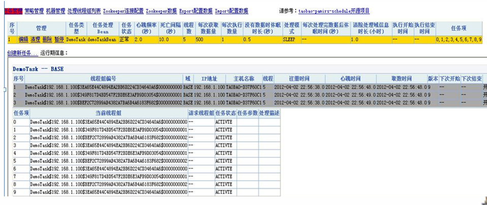This screenshot has height=205, width=487.
Task: Select DemoTask cell in task type column
Action: click(76, 39)
